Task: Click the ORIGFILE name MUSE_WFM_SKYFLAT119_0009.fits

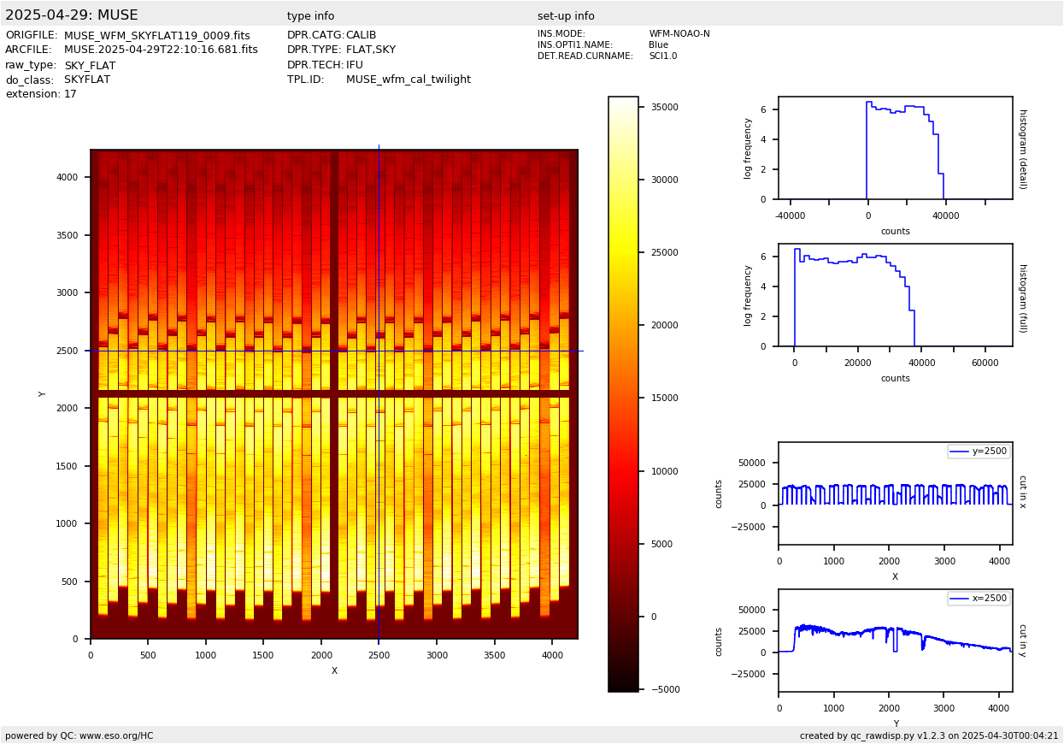Action: point(156,36)
